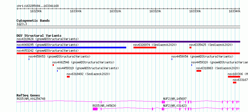The image size is (248, 112).
Task: Select the long blue nsv4069295 bar
Action: point(71,48)
